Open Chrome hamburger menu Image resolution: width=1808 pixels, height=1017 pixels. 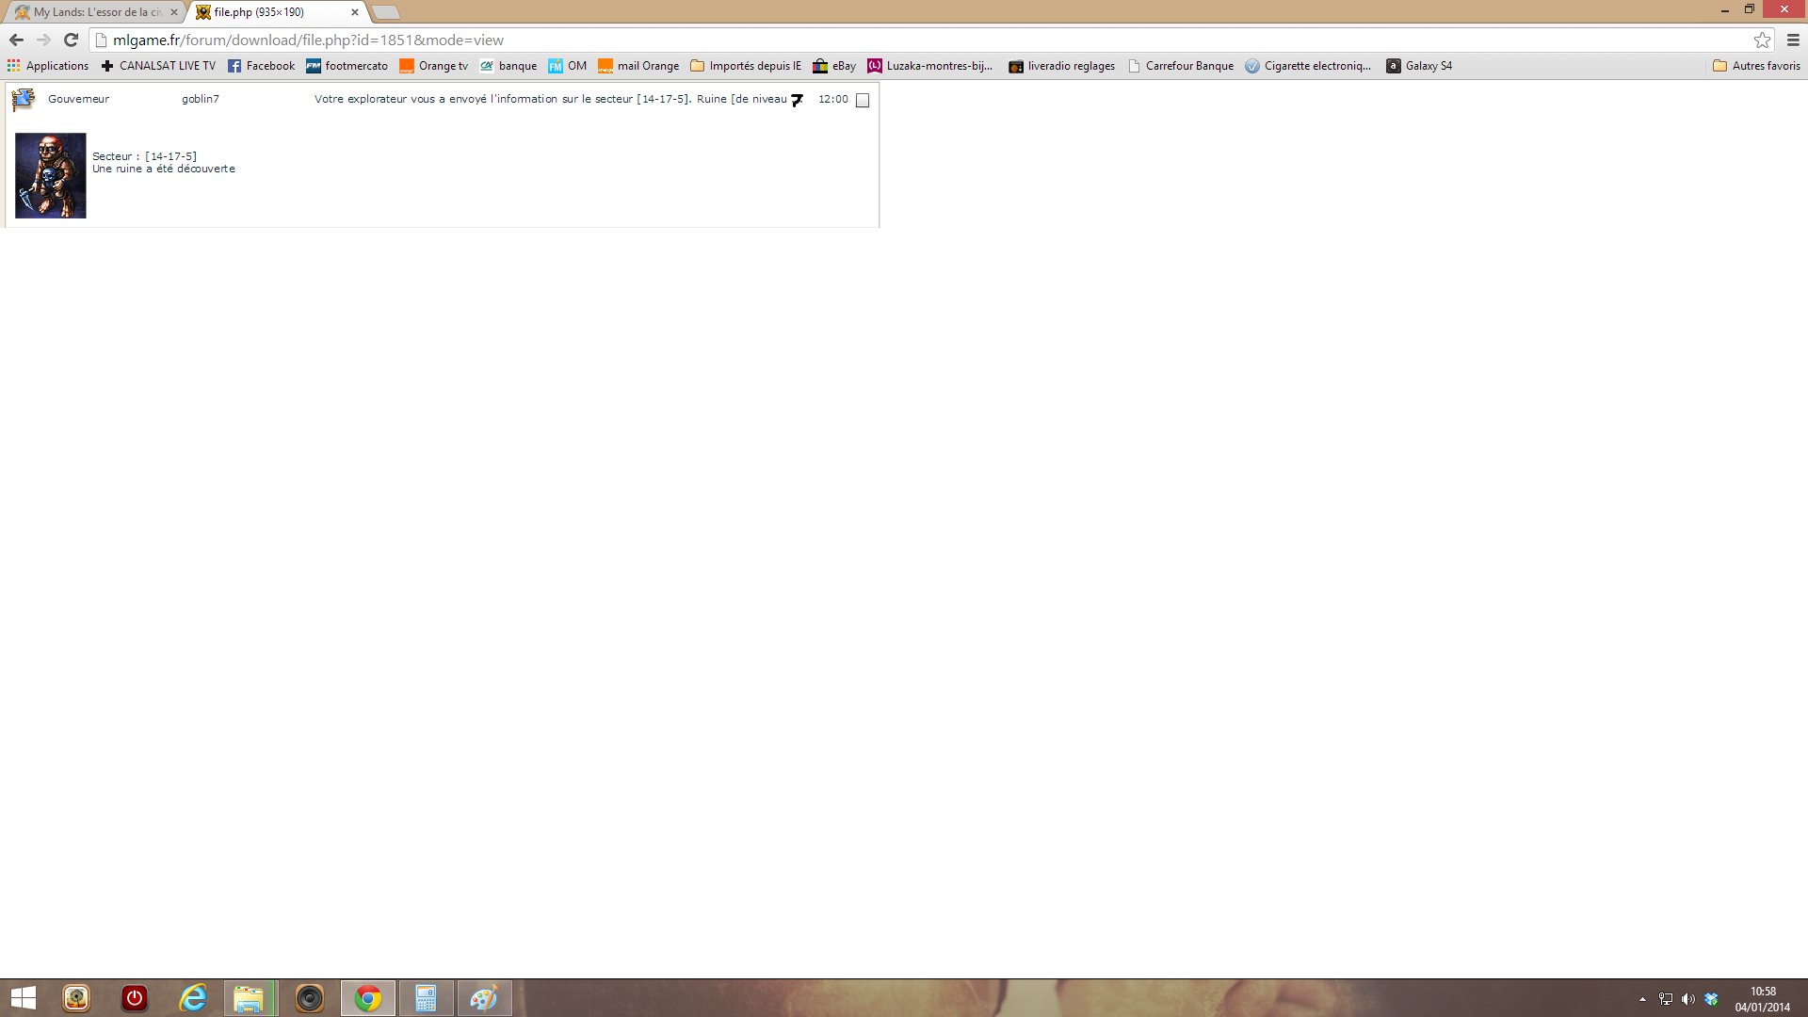pos(1793,40)
